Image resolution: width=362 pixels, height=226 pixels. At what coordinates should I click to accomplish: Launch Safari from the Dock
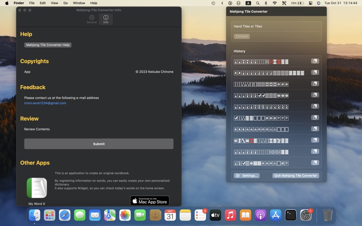coord(65,215)
